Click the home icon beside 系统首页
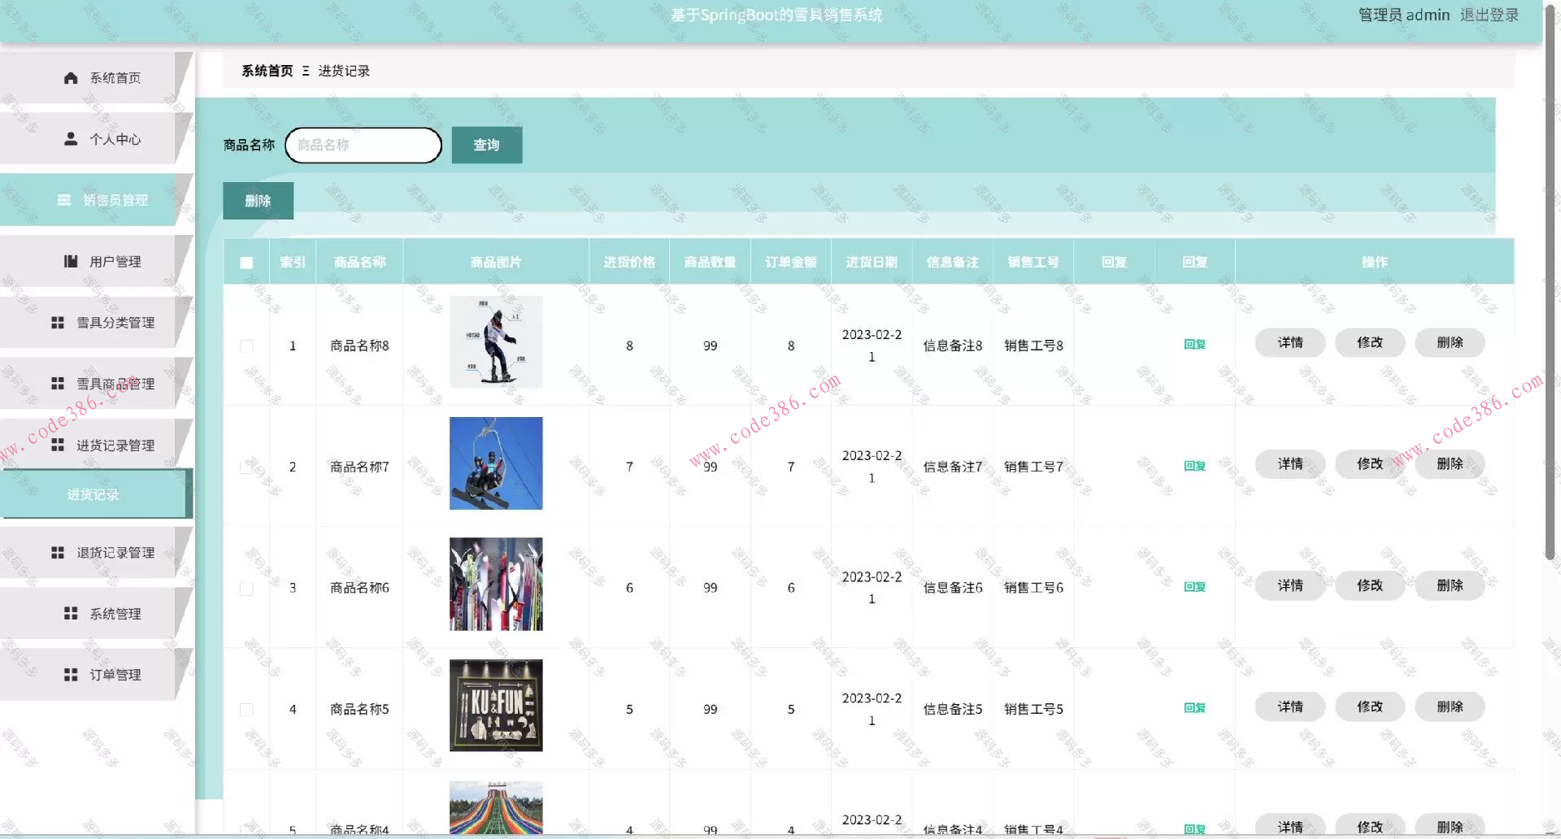 point(71,78)
